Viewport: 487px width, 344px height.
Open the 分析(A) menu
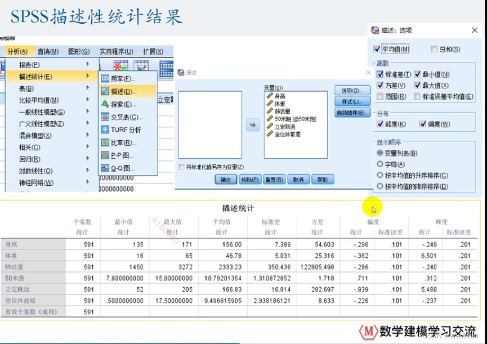pyautogui.click(x=17, y=51)
